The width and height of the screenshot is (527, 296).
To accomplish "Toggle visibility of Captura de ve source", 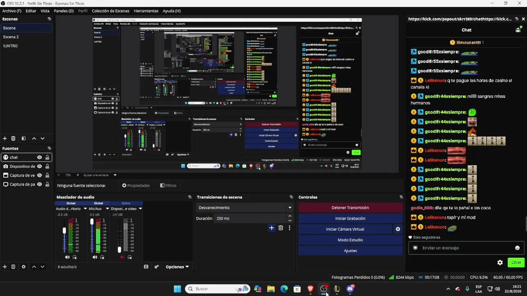I will click(40, 176).
